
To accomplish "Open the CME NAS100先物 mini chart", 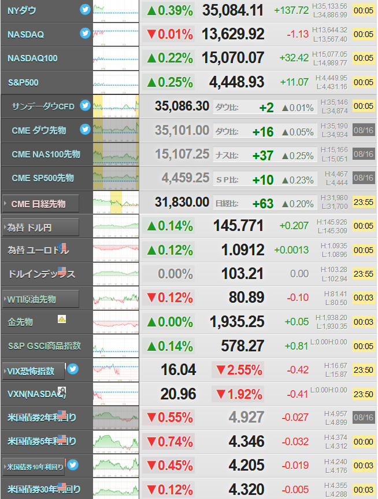I will coord(116,155).
